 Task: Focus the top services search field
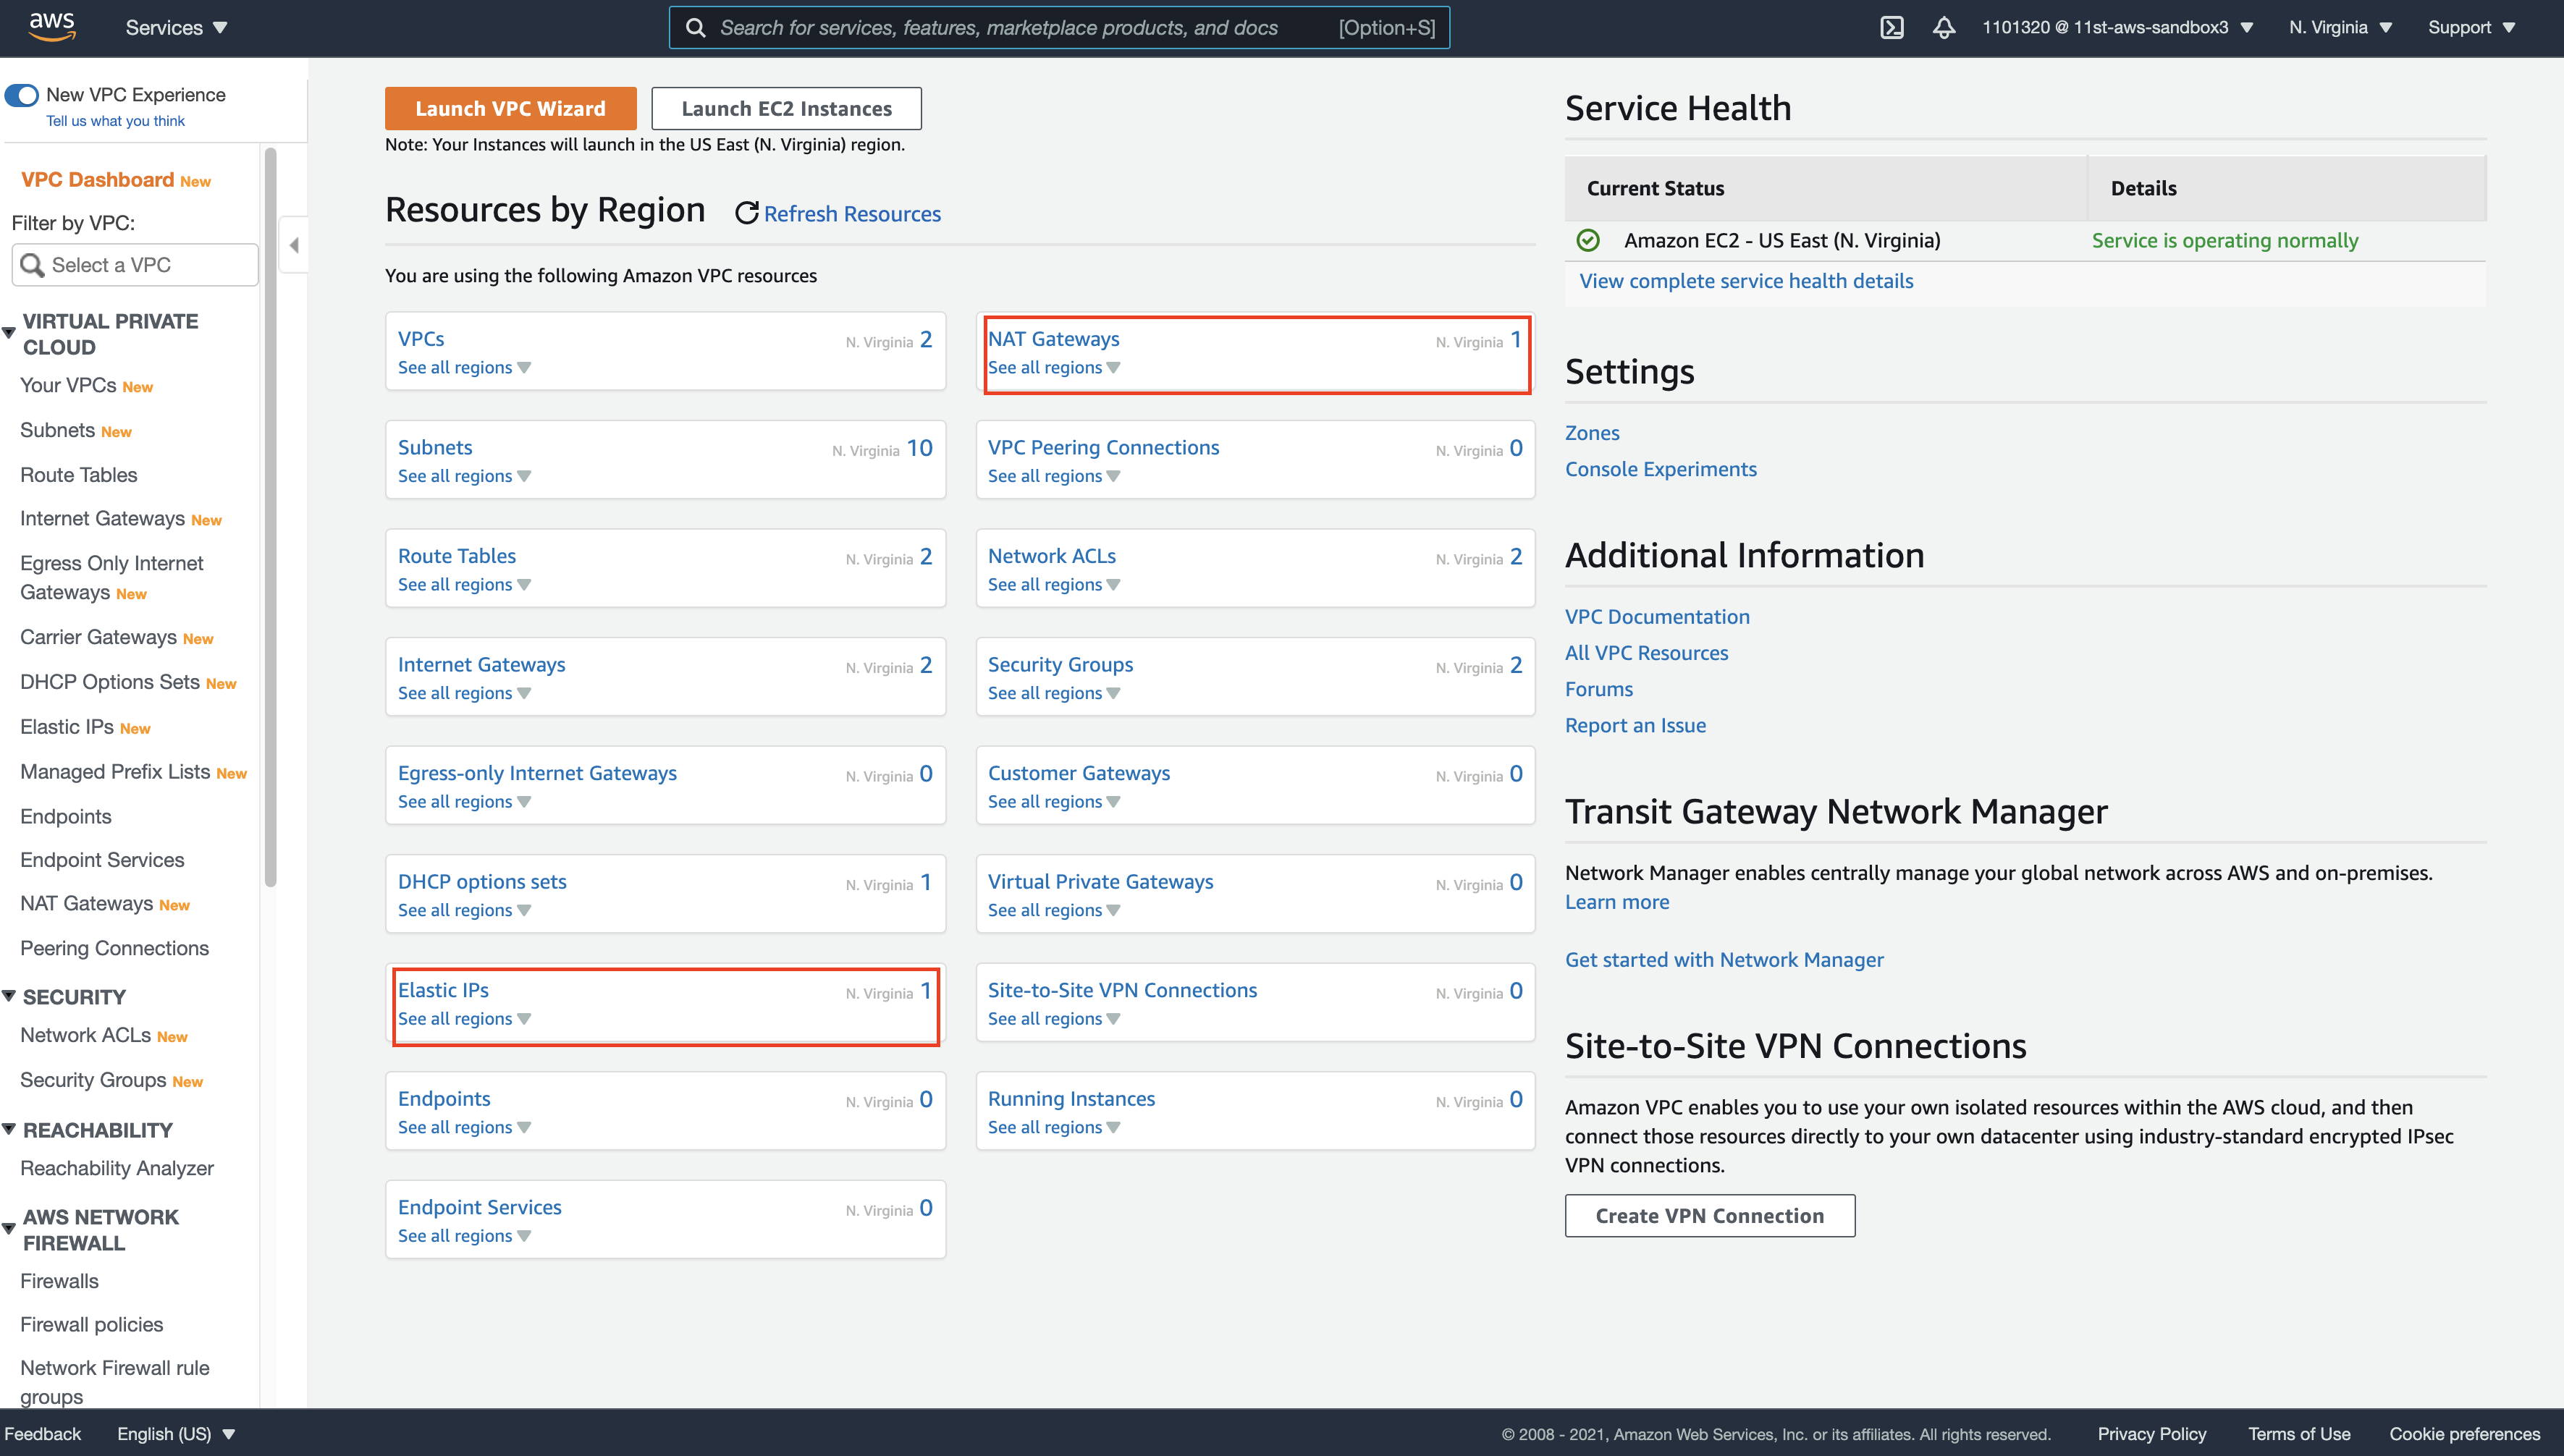tap(1060, 28)
